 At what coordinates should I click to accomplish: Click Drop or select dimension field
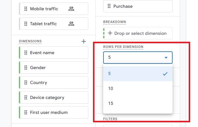pyautogui.click(x=138, y=33)
